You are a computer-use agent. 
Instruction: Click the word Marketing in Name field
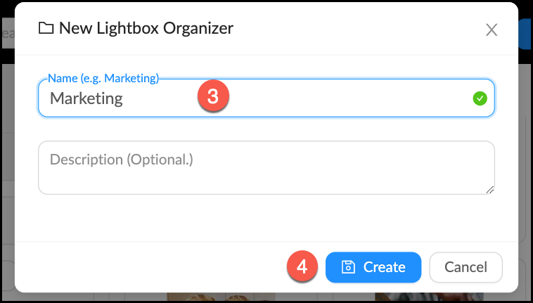[x=86, y=98]
